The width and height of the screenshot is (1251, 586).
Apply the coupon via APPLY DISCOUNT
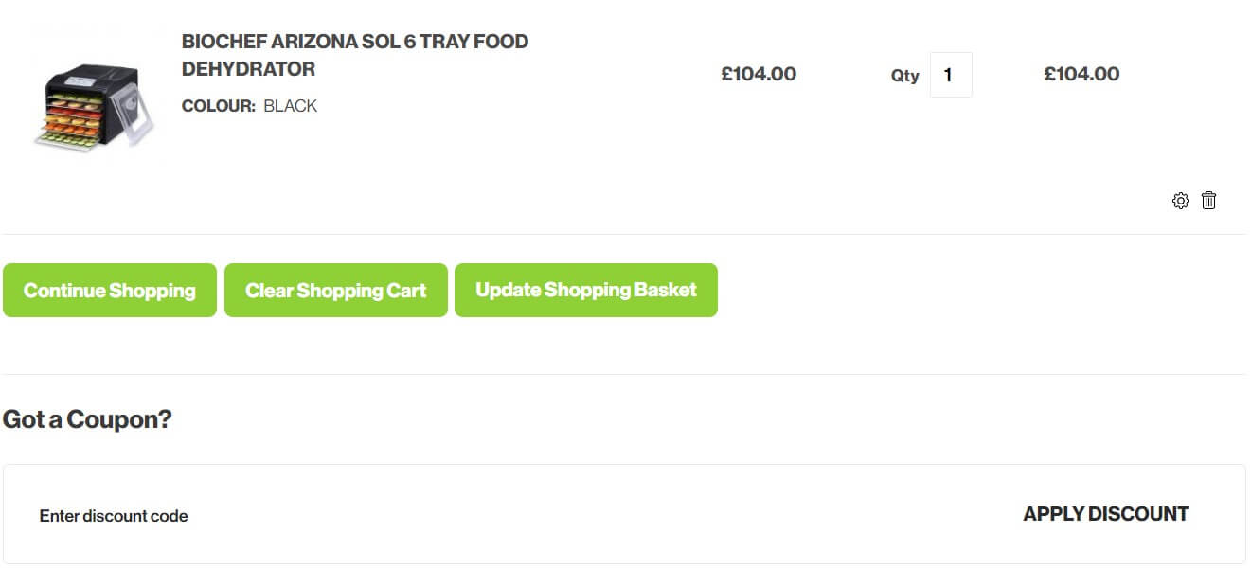tap(1106, 514)
